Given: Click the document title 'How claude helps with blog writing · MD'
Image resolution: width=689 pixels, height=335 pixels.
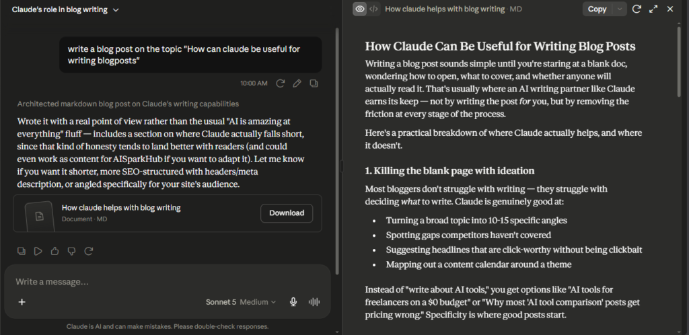Looking at the screenshot, I should tap(453, 9).
